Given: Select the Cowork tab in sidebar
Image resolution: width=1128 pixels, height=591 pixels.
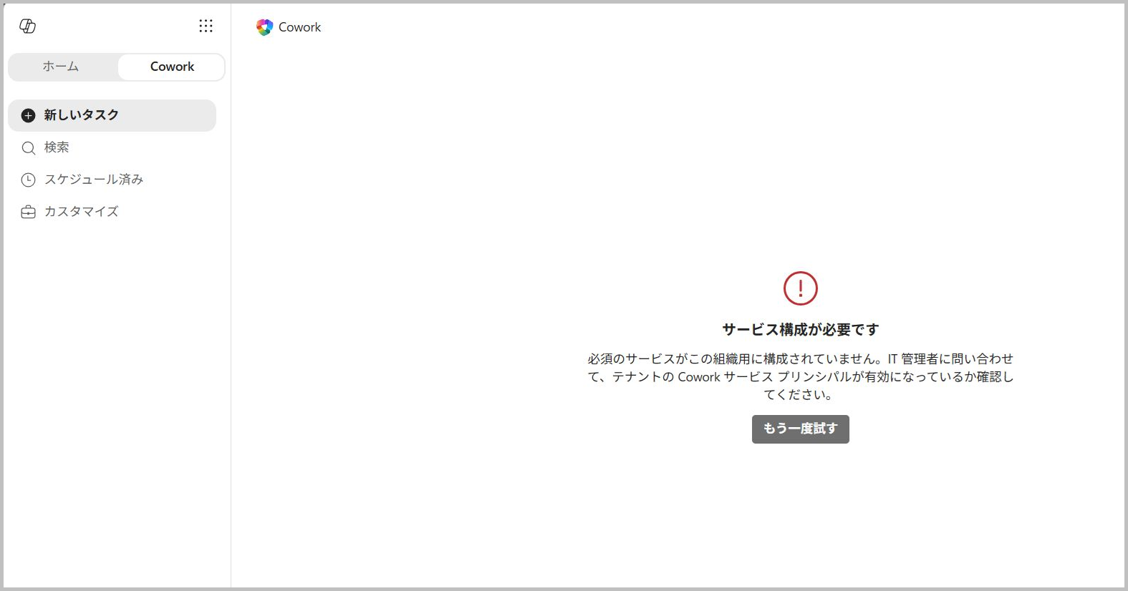Looking at the screenshot, I should (172, 67).
